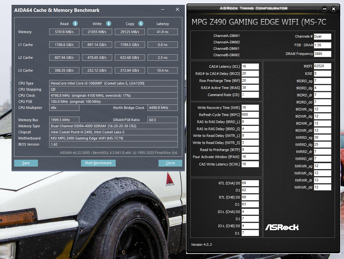
Task: Click the L3 Cache Latency value 10.4 ns
Action: pyautogui.click(x=163, y=70)
